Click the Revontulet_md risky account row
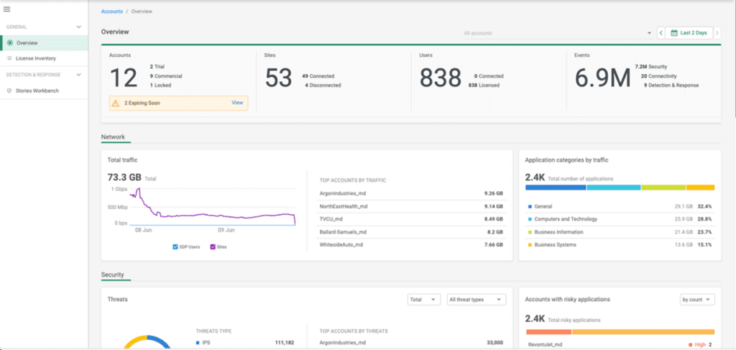This screenshot has width=736, height=350. 620,345
